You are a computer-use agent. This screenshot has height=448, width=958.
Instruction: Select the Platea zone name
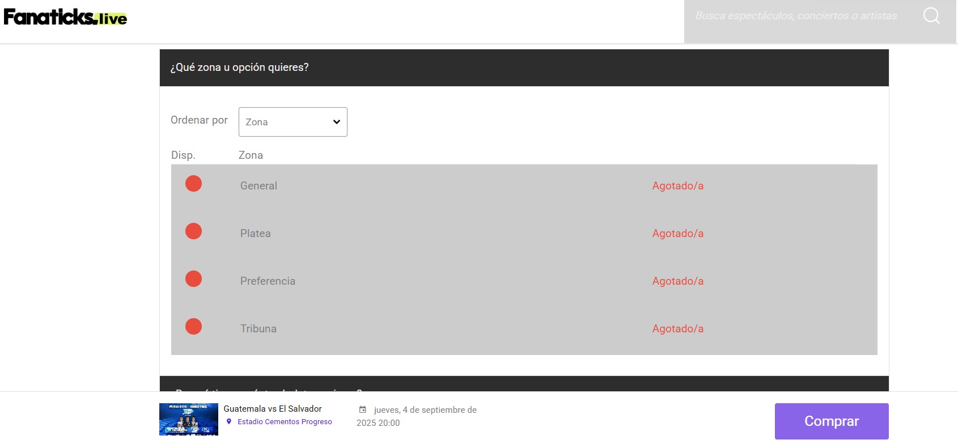(255, 234)
